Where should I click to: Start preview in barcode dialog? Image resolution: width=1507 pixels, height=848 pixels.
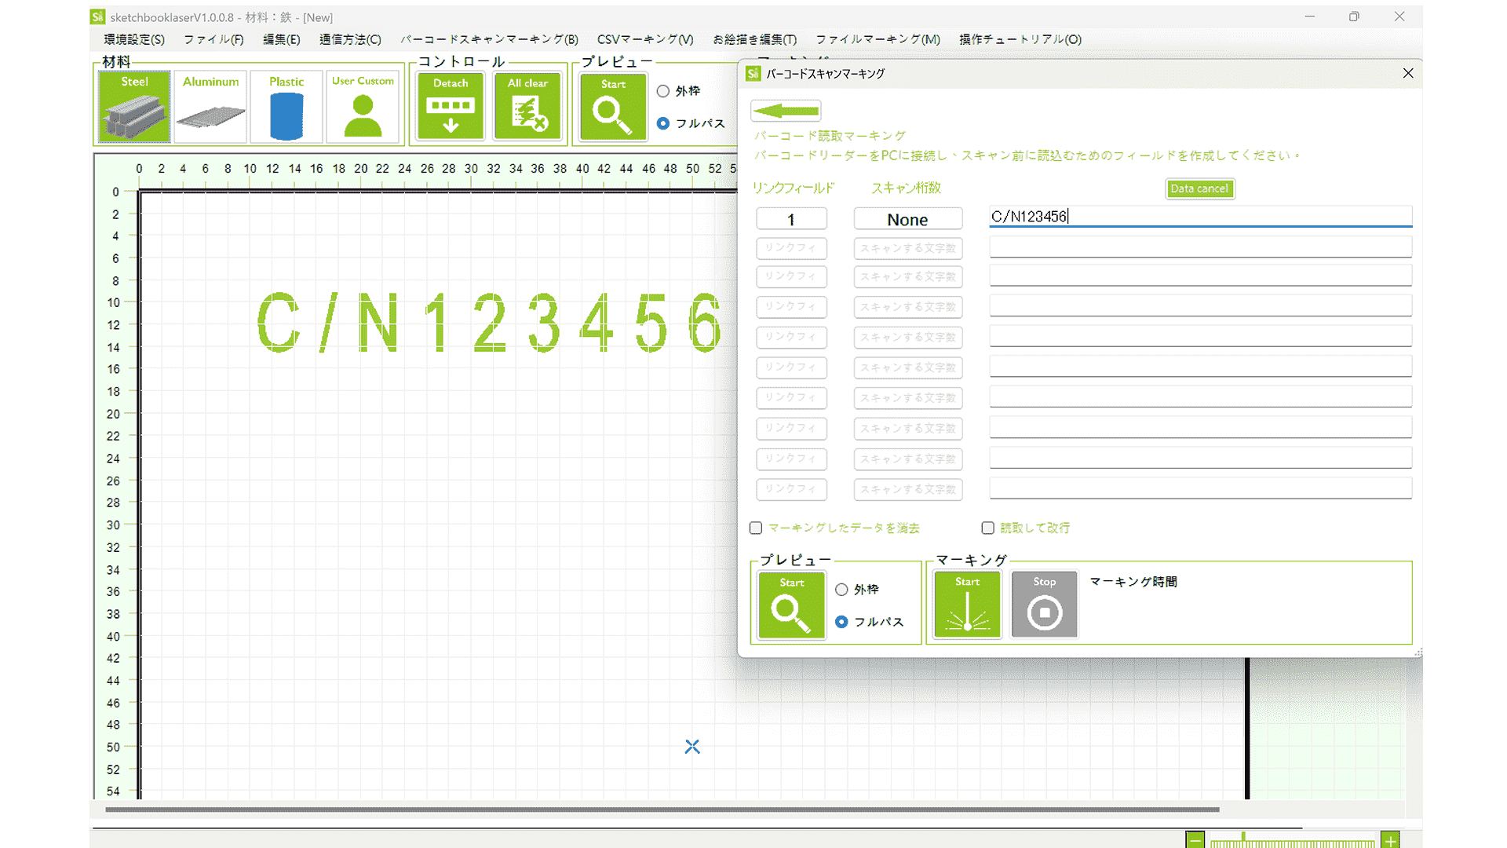[x=791, y=605]
